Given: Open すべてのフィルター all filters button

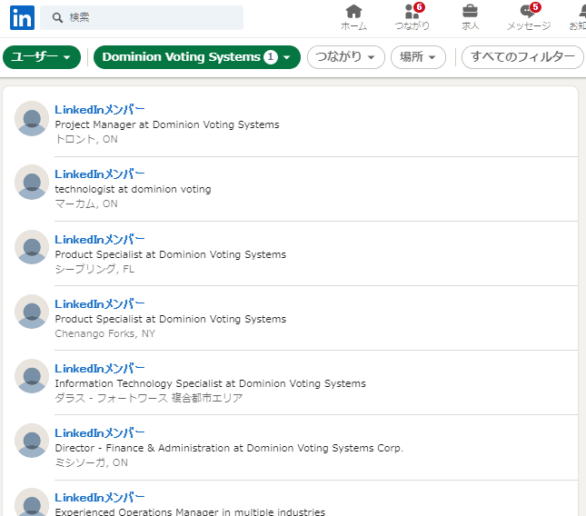Looking at the screenshot, I should tap(522, 57).
